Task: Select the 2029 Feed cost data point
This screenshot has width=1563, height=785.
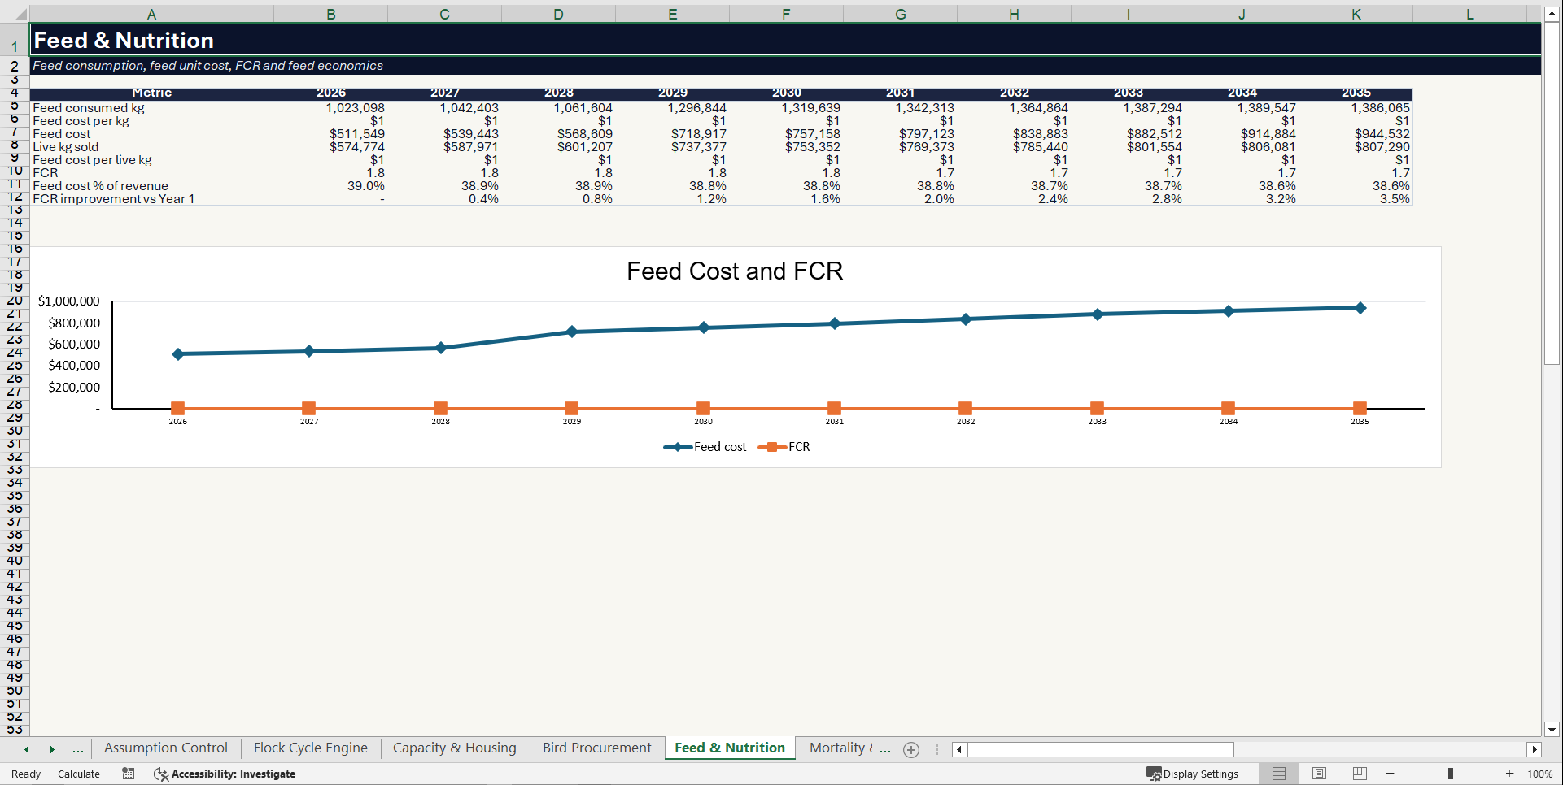Action: pos(572,332)
